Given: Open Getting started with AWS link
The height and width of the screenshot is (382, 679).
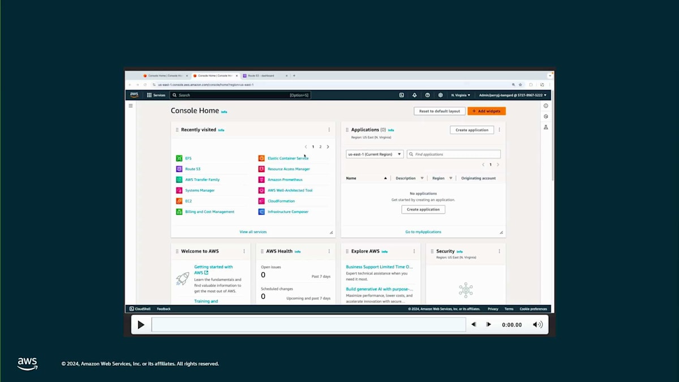Looking at the screenshot, I should click(213, 270).
